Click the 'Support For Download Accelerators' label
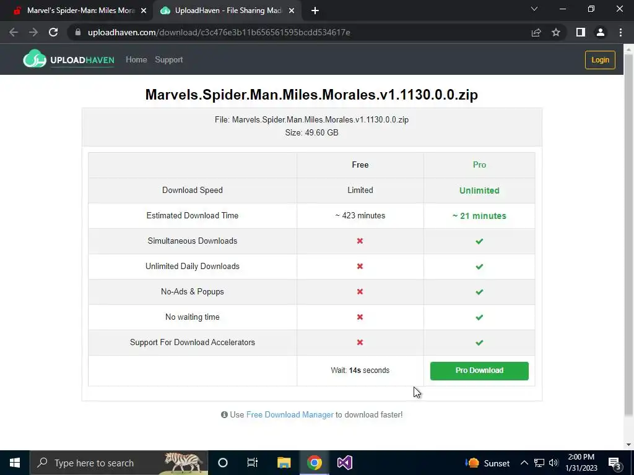The width and height of the screenshot is (634, 475). click(x=193, y=343)
